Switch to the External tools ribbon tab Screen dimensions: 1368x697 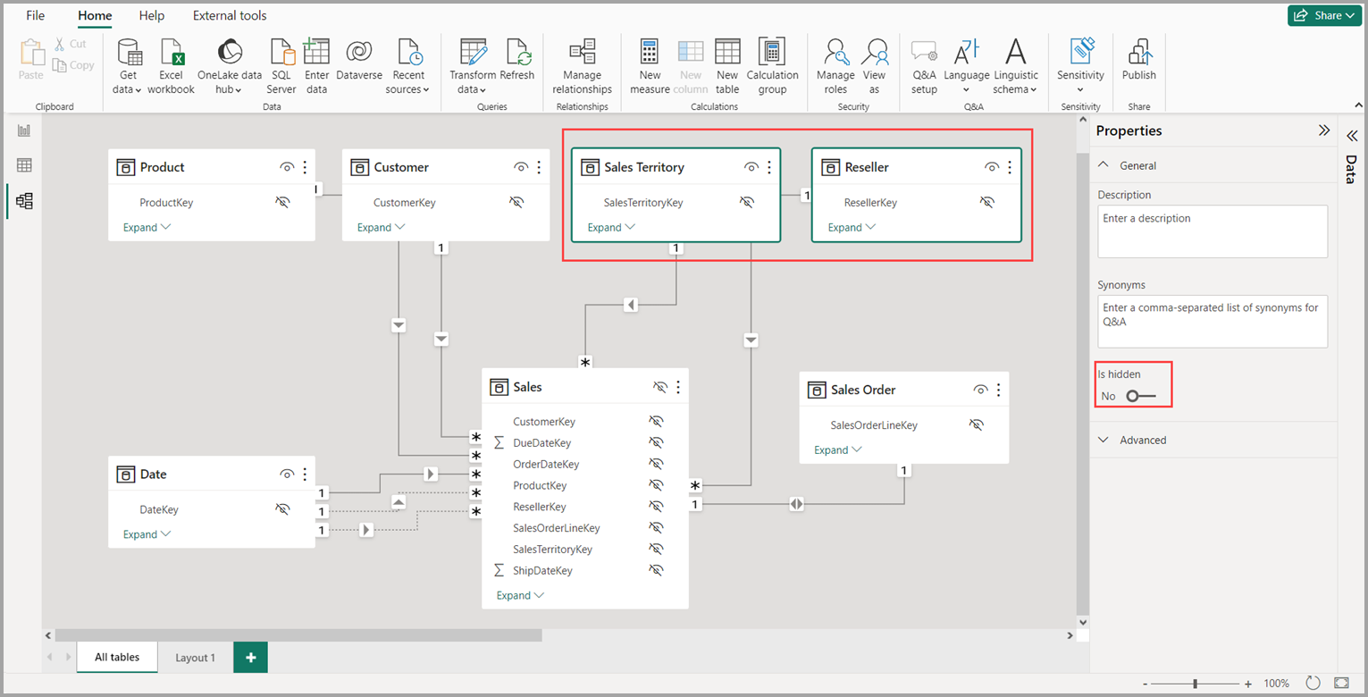tap(229, 15)
